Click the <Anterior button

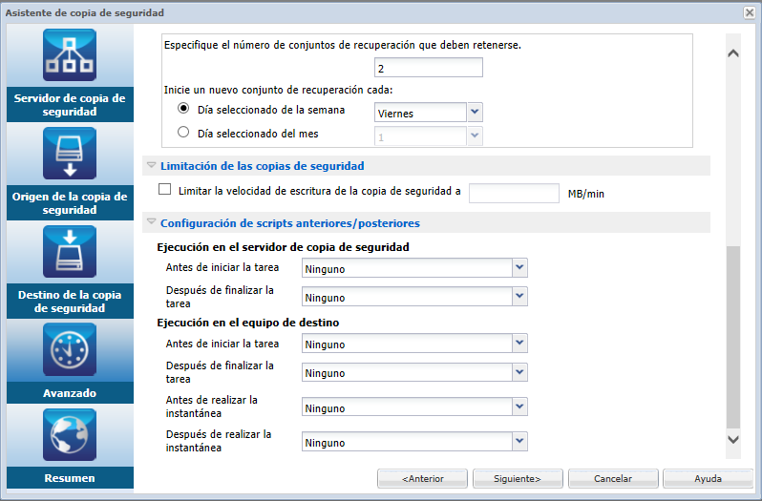click(422, 479)
